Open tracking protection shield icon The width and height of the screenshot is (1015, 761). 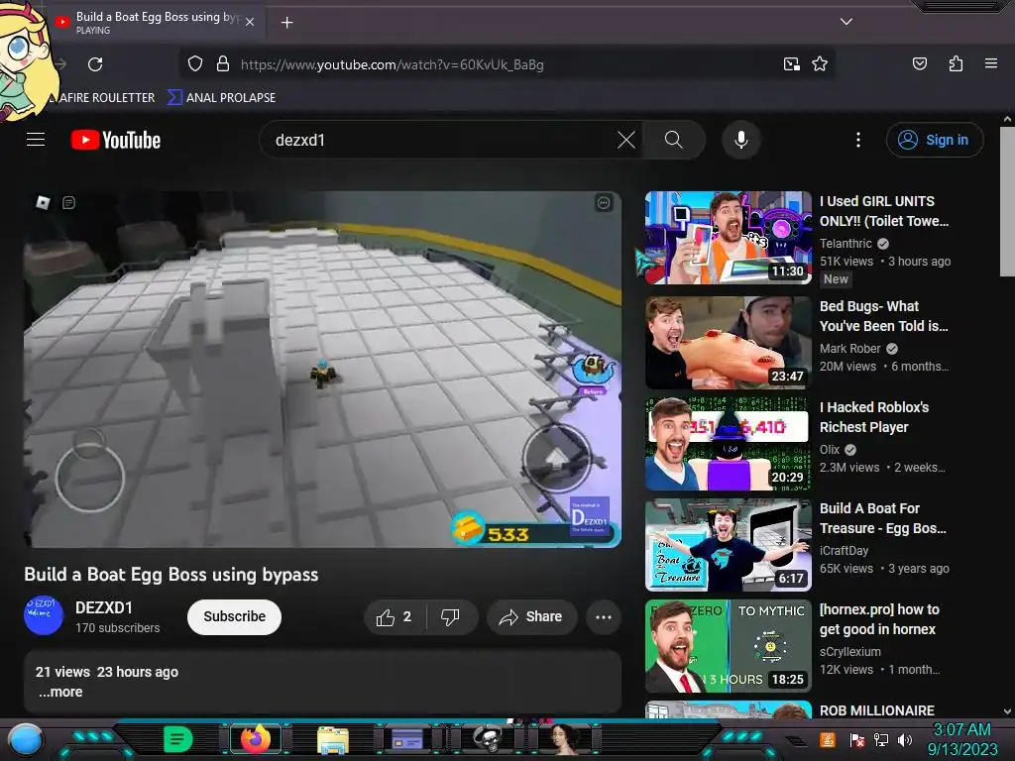click(x=195, y=64)
